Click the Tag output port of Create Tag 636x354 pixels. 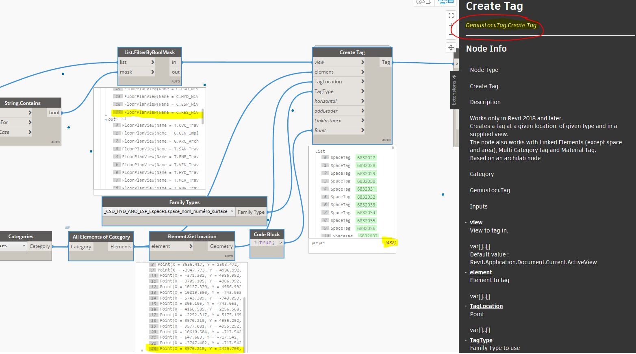[x=386, y=62]
